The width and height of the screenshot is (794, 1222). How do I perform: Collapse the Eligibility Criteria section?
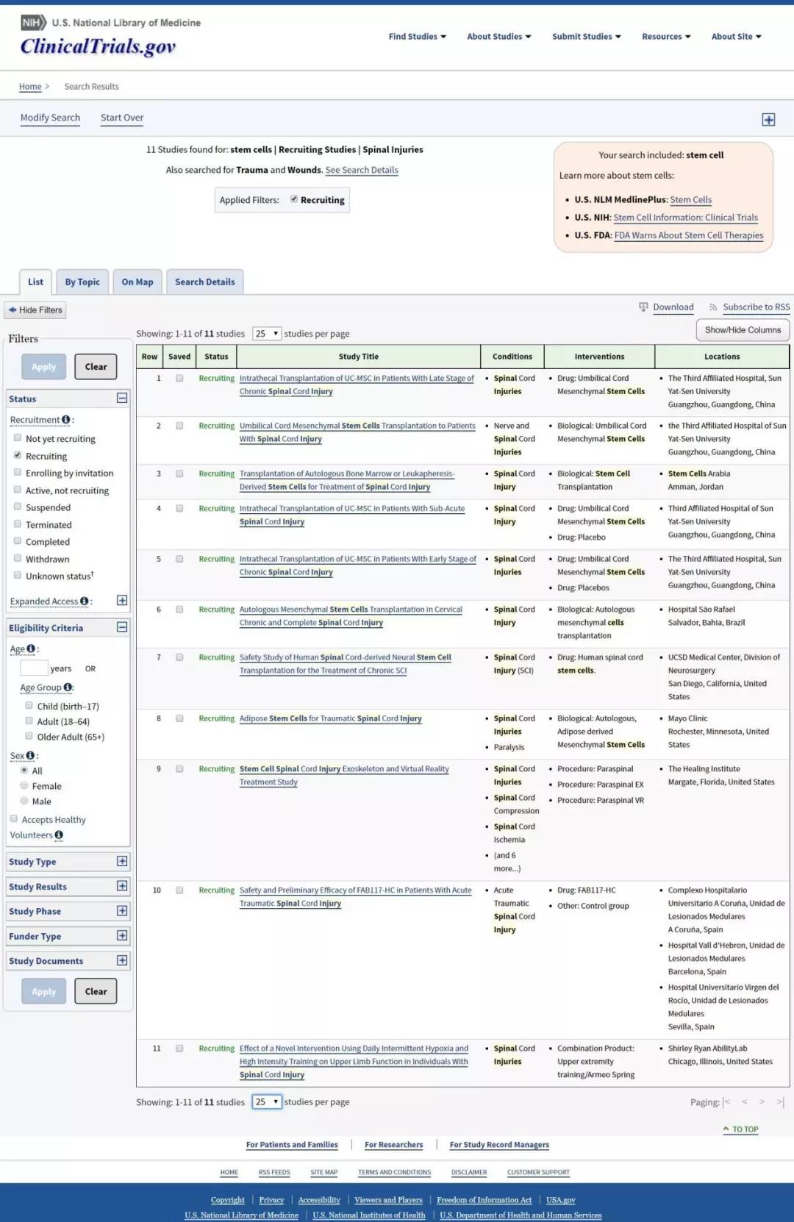(x=122, y=627)
